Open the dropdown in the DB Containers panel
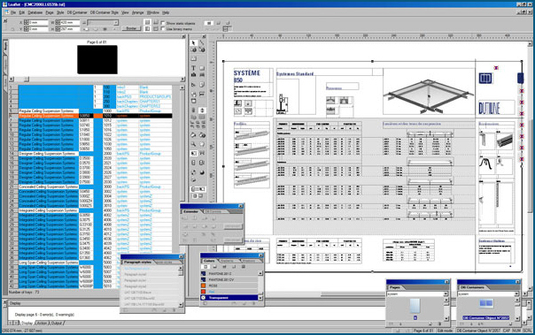 516,293
